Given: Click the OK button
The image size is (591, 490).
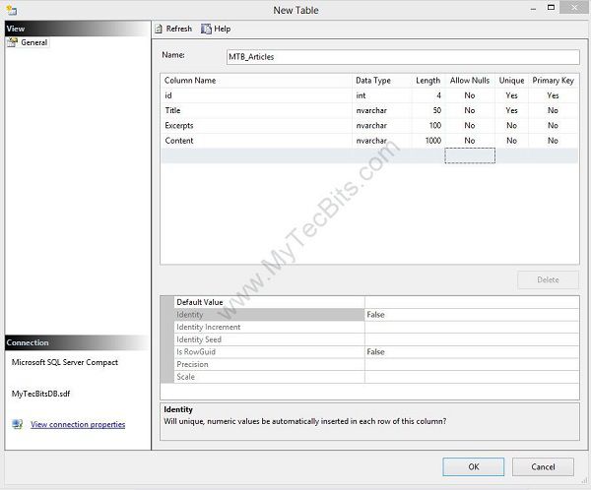Looking at the screenshot, I should click(473, 466).
